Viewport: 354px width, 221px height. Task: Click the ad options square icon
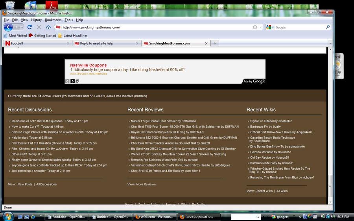77,81
